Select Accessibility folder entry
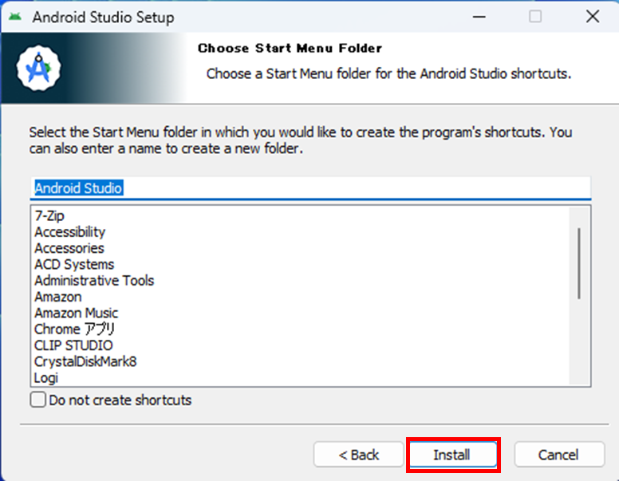This screenshot has height=481, width=619. click(x=69, y=232)
